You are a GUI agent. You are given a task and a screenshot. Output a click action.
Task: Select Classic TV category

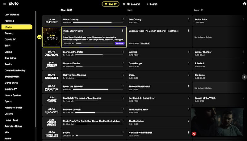click(x=10, y=40)
